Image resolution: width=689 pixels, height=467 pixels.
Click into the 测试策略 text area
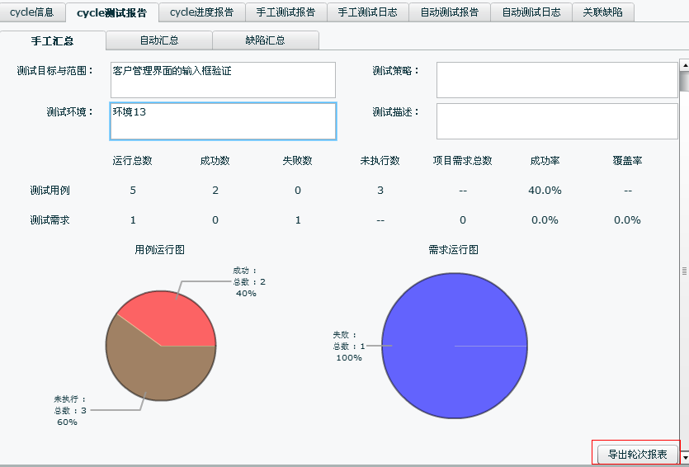(x=556, y=80)
